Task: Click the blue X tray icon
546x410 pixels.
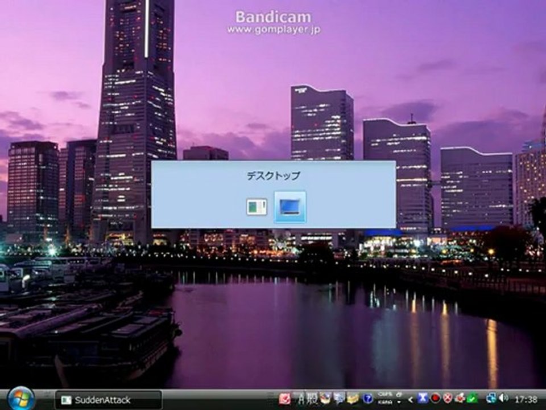Action: tap(423, 399)
